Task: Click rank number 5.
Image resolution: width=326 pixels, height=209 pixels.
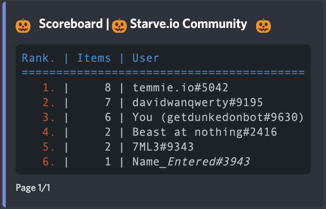Action: click(x=49, y=147)
